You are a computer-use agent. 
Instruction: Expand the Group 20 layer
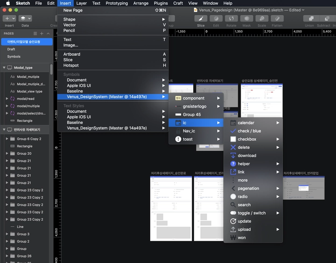click(7, 153)
